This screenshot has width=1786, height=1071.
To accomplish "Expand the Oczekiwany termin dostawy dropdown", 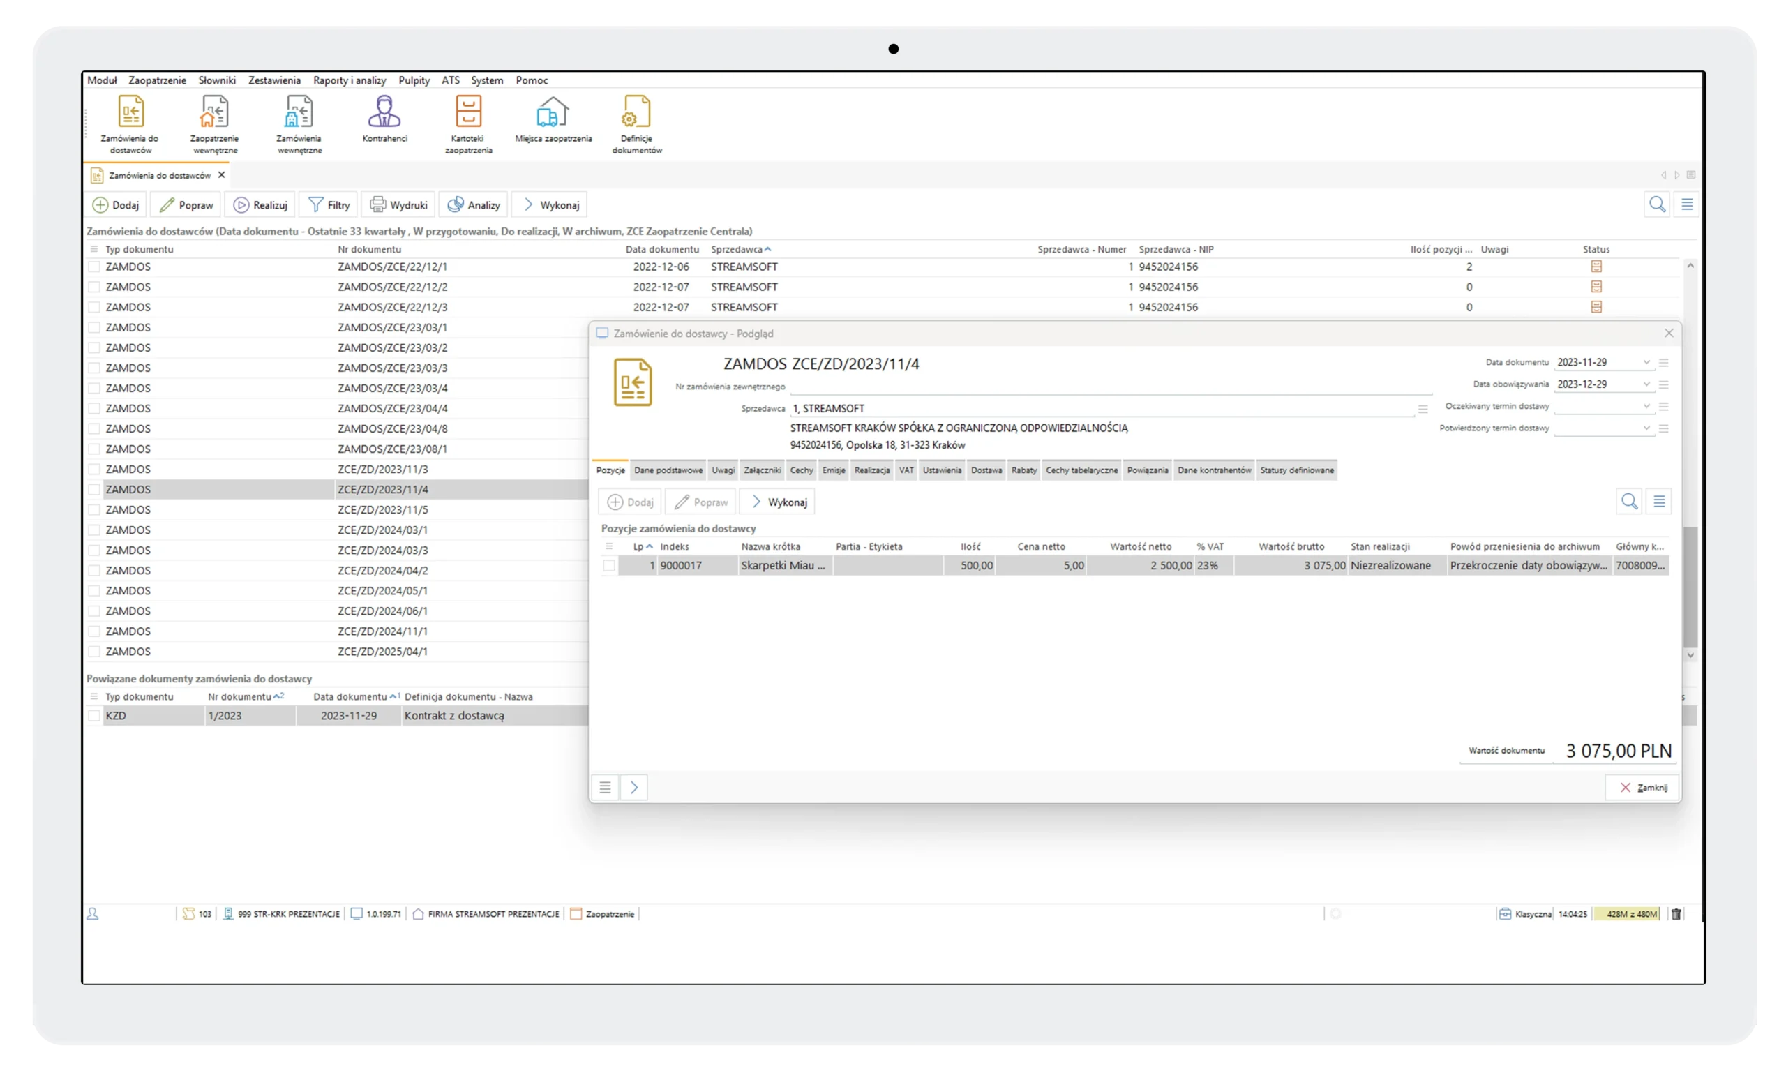I will (x=1646, y=406).
